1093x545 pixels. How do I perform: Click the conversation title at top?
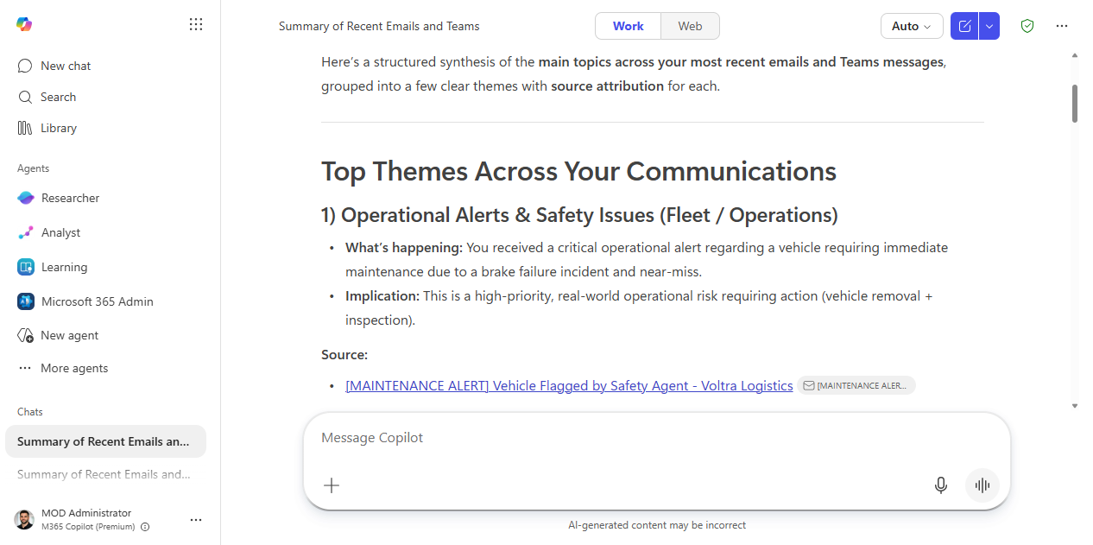[x=379, y=26]
